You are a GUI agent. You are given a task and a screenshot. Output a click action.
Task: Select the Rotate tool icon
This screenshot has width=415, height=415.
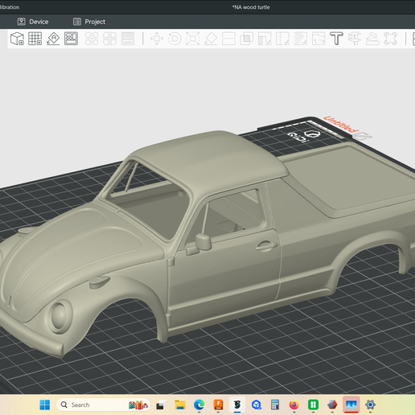pos(175,39)
